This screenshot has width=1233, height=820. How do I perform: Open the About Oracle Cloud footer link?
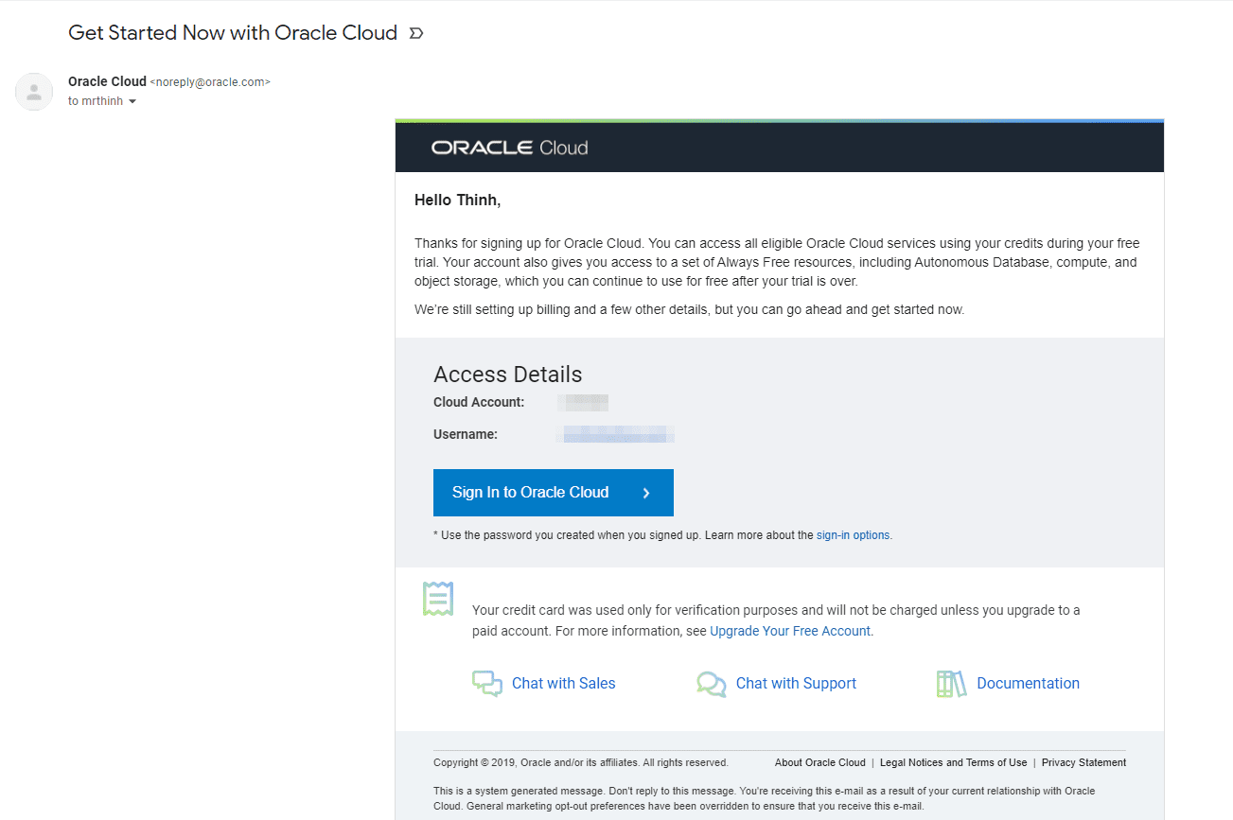pos(819,762)
